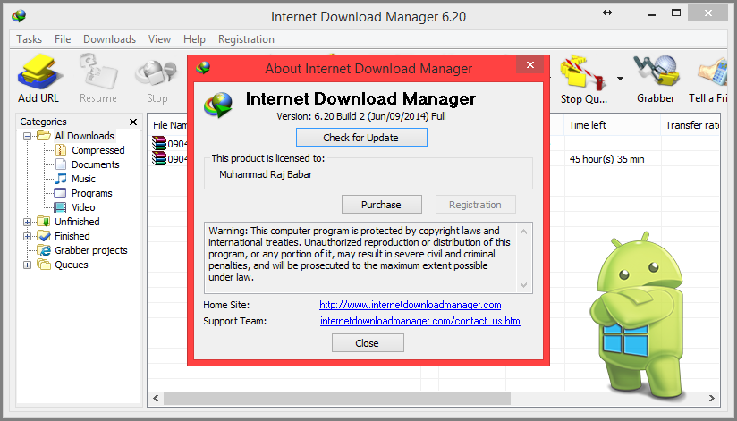Open the contact_us.html support link
737x421 pixels.
coord(420,321)
